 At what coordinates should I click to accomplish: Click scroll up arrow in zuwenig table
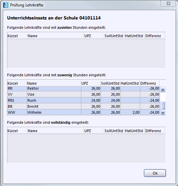pos(163,90)
